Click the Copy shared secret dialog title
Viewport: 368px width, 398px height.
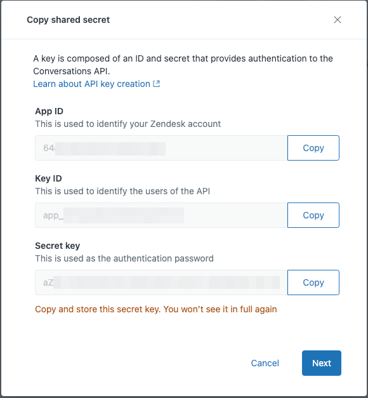pos(69,20)
